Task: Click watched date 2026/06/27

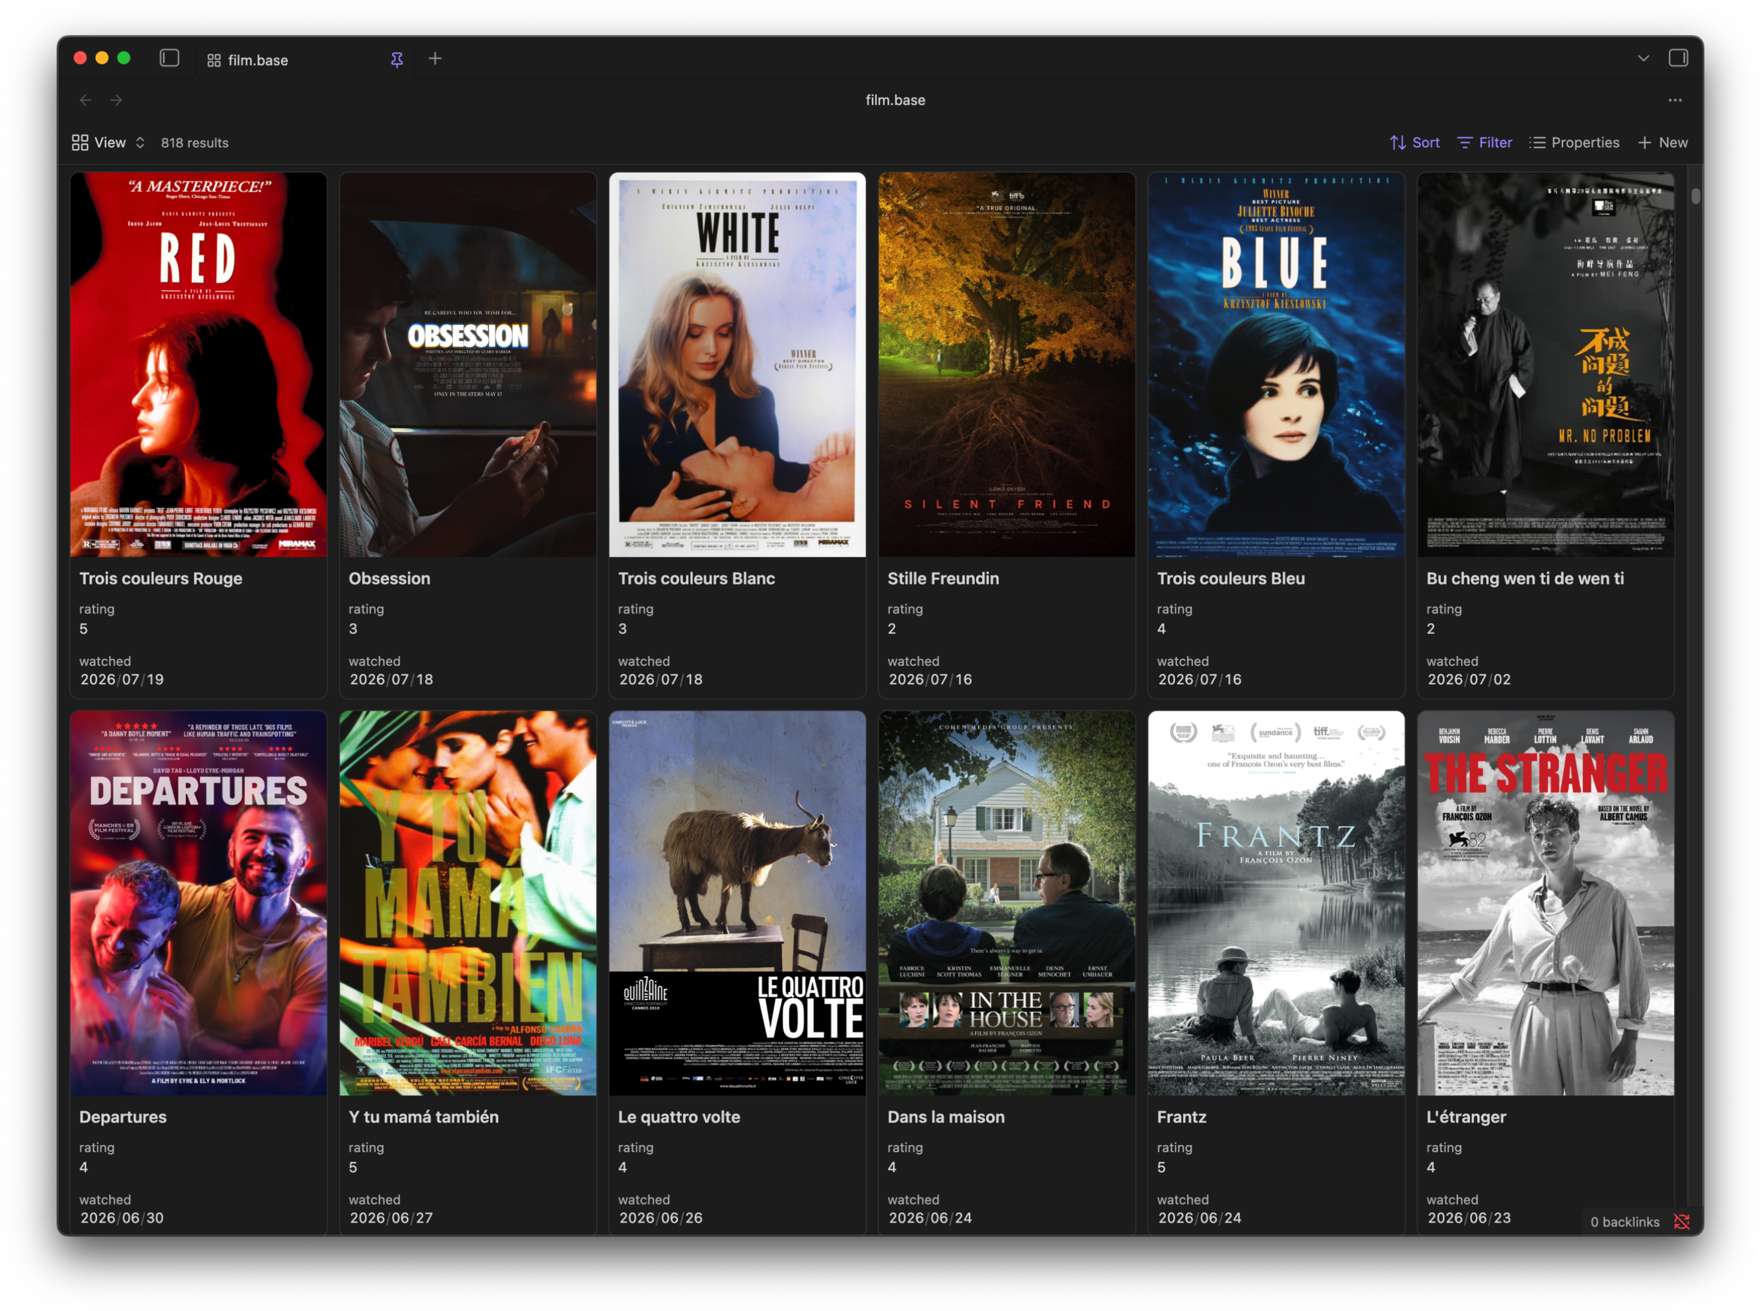Action: (x=392, y=1218)
